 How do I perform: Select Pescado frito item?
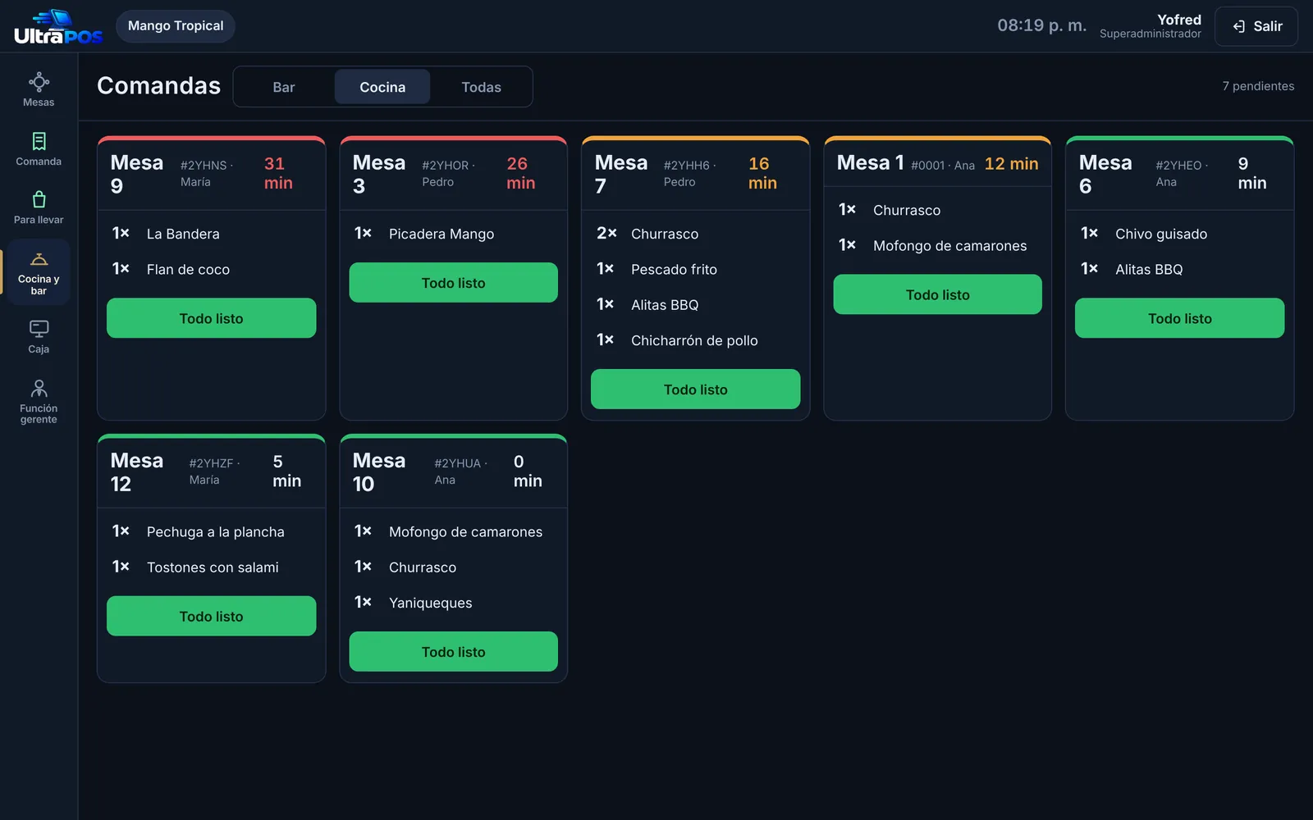point(695,269)
